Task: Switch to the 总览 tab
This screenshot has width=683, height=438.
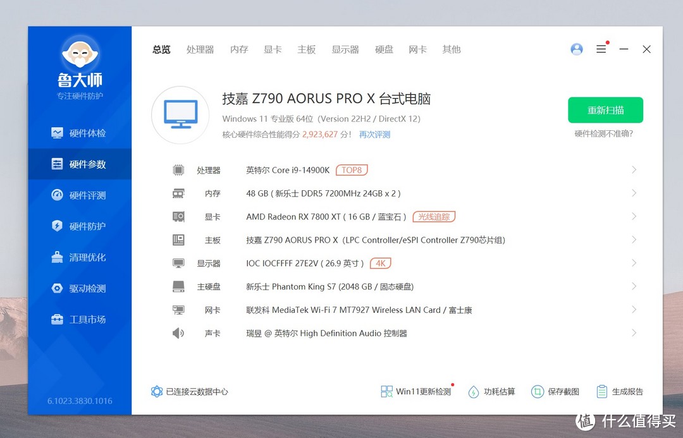Action: (x=162, y=50)
